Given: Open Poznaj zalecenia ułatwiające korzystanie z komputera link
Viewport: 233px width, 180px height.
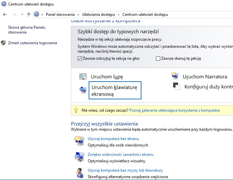Looking at the screenshot, I should (x=174, y=110).
